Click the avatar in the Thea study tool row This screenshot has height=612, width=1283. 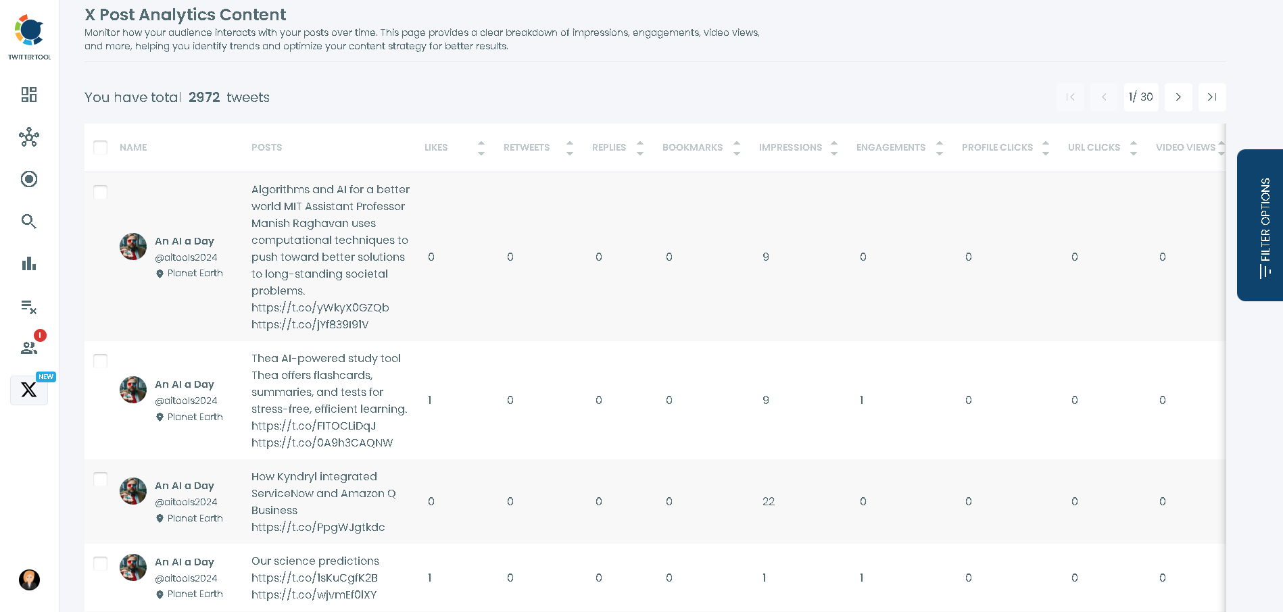pos(133,390)
